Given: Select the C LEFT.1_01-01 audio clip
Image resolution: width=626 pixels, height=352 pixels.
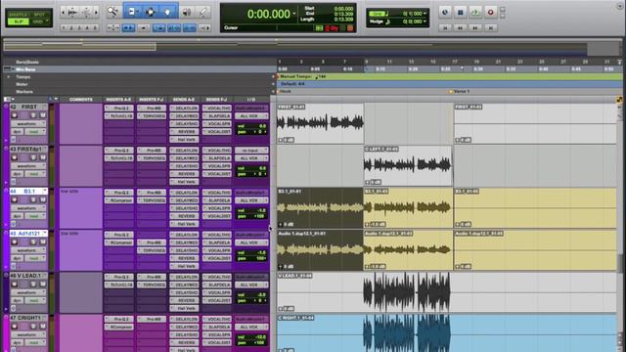Looking at the screenshot, I should [408, 165].
